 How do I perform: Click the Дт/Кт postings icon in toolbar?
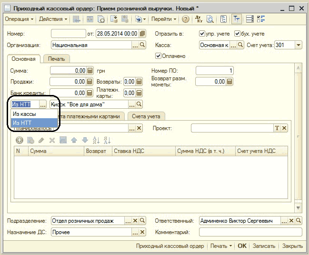click(x=199, y=19)
